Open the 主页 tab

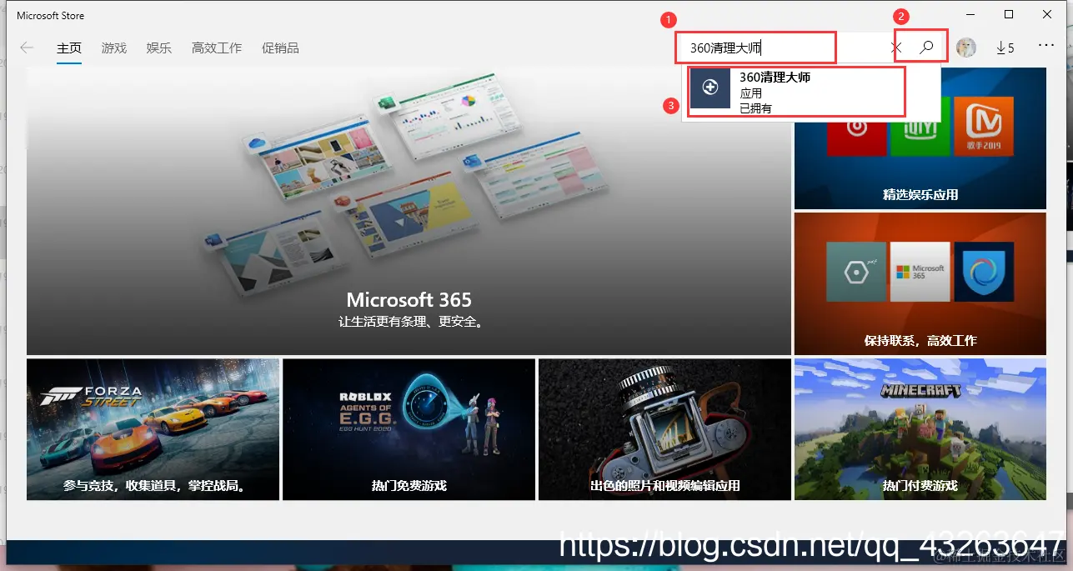(x=69, y=48)
